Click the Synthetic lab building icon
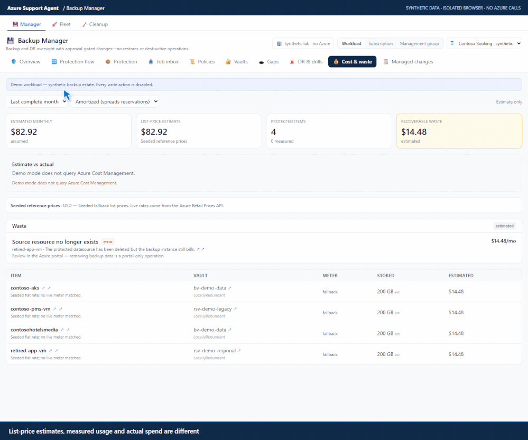528x440 pixels. [279, 43]
